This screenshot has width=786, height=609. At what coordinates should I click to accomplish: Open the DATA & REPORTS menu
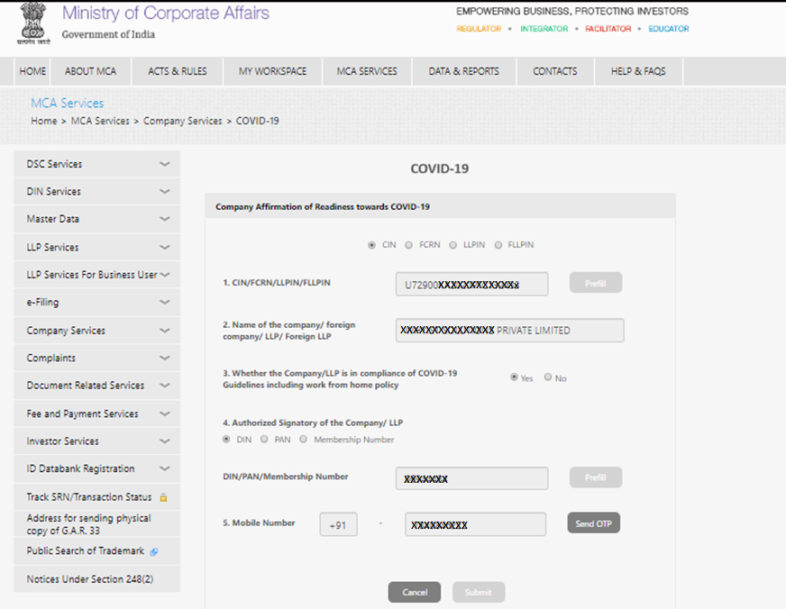(x=464, y=71)
